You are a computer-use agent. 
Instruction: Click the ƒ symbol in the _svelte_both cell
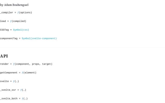(x=23, y=99)
